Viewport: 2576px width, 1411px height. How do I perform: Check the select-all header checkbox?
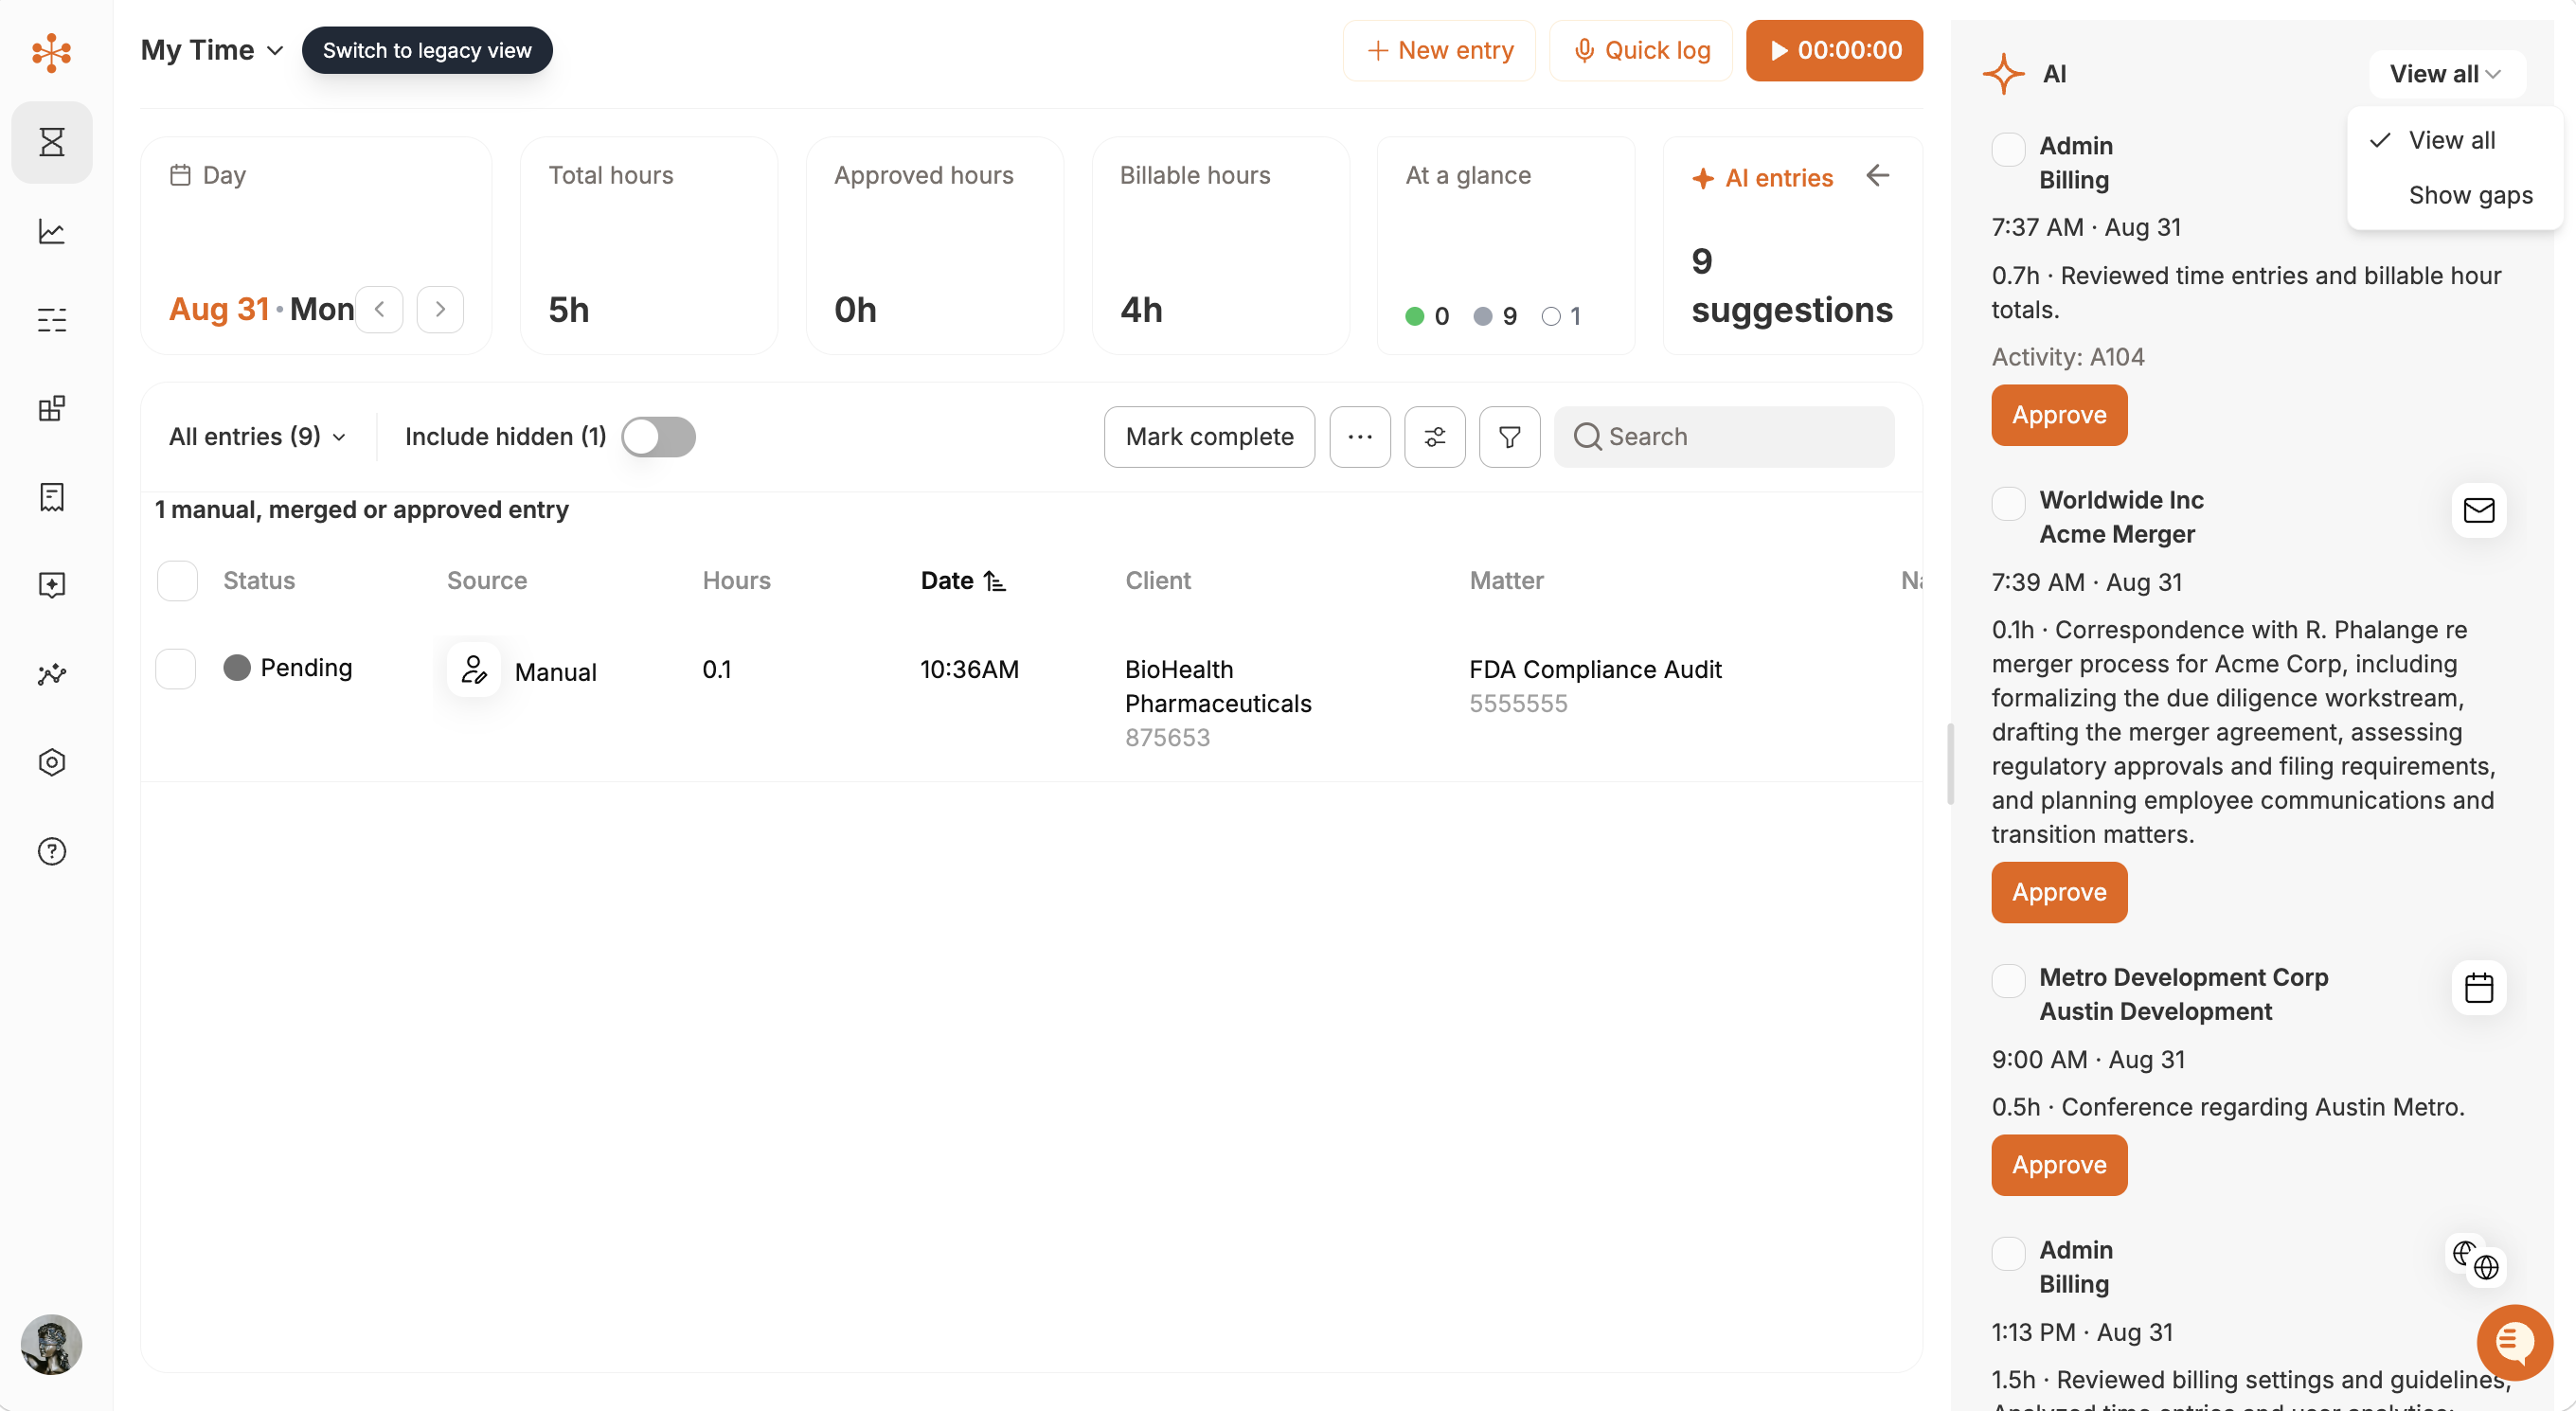tap(177, 581)
